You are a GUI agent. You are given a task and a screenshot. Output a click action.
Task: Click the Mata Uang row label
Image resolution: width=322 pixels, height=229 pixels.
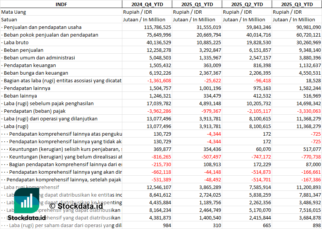tap(14, 12)
